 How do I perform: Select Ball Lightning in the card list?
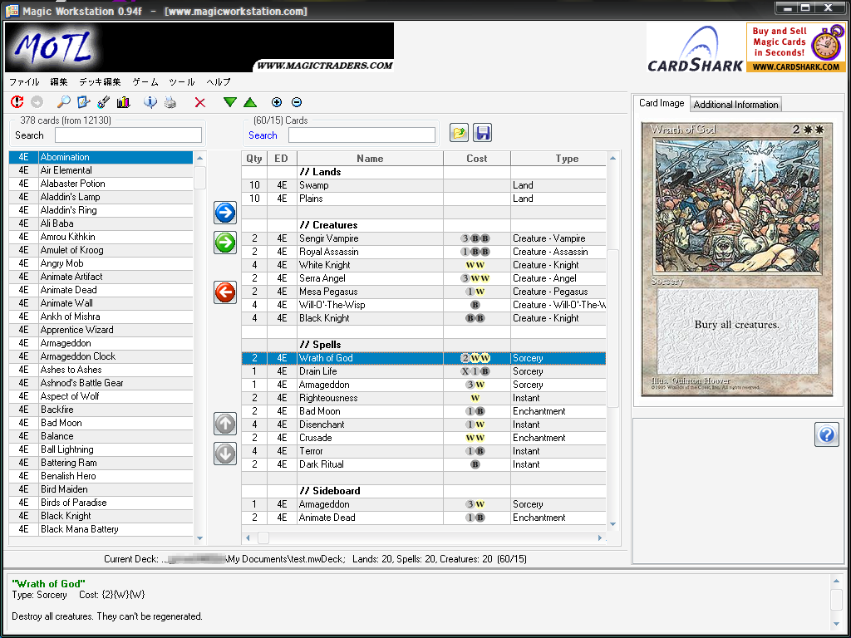pos(67,449)
